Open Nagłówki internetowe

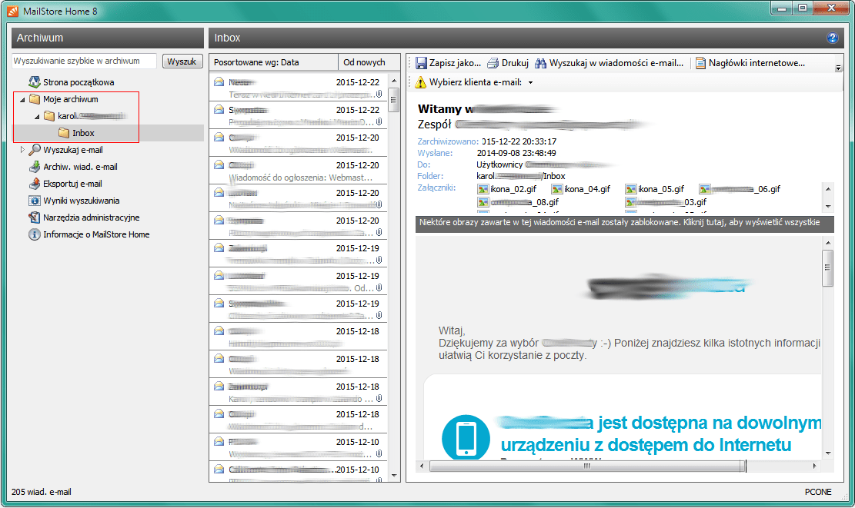coord(750,63)
